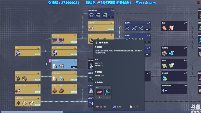
Task: Click upgraded crystal icon in 水晶采矿机
Action: coord(31,103)
